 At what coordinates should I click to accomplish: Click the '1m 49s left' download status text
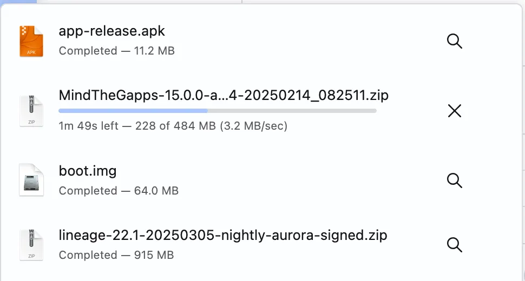[88, 126]
